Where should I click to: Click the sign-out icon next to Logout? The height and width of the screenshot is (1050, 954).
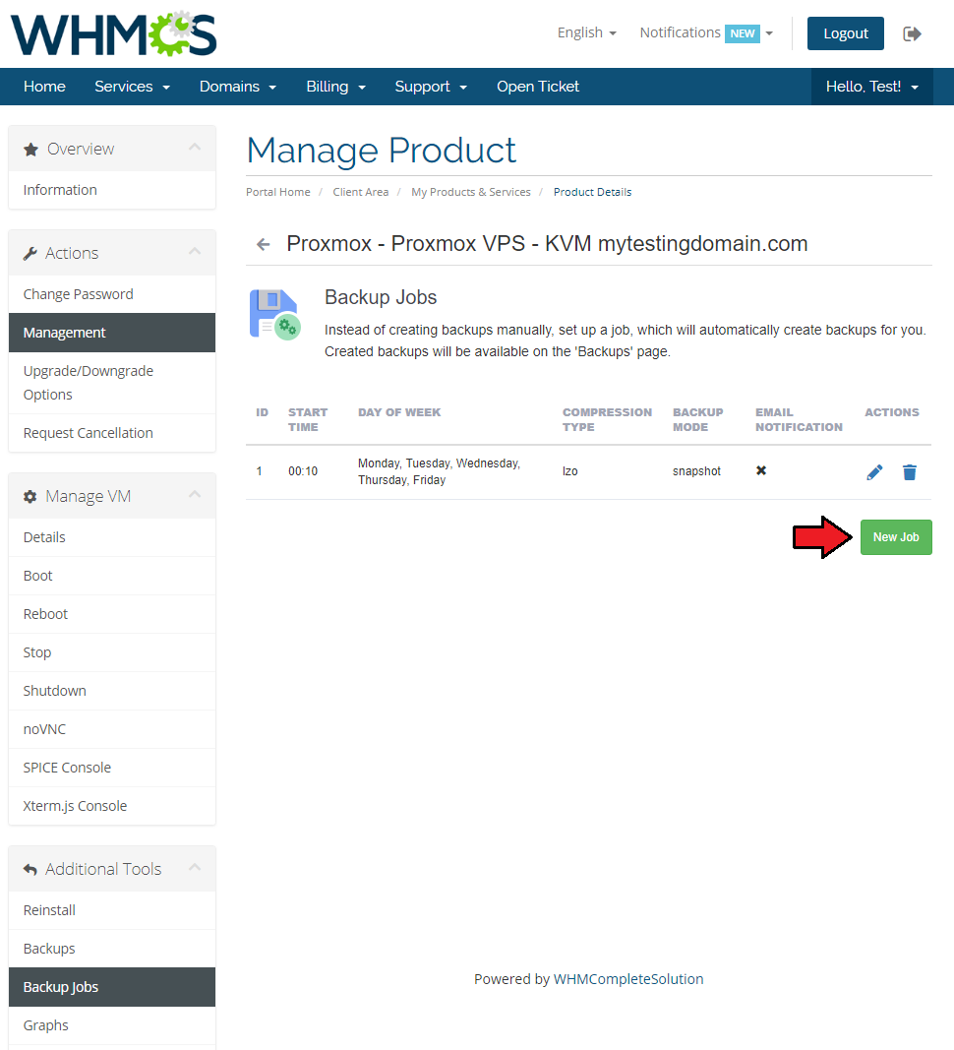coord(912,33)
